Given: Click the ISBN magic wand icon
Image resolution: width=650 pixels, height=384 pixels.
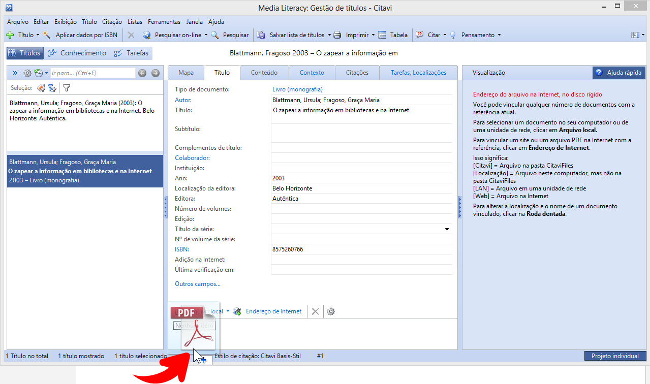Looking at the screenshot, I should 47,35.
